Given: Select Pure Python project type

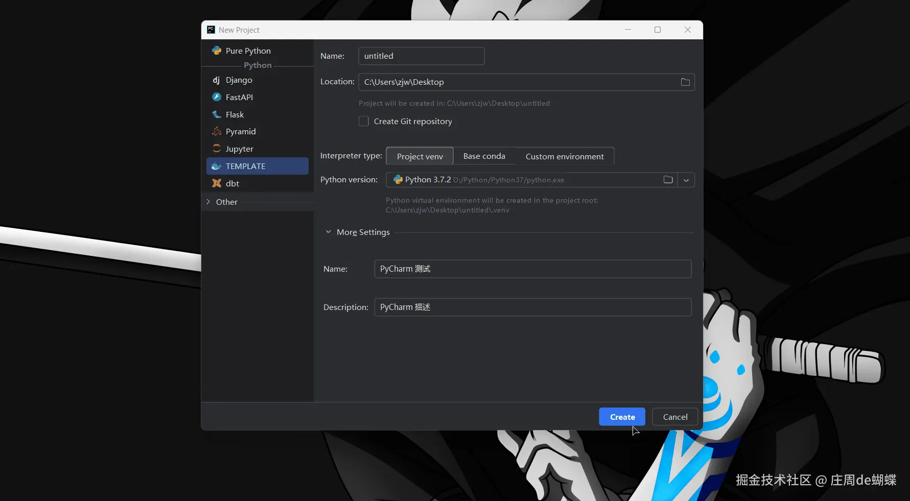Looking at the screenshot, I should tap(258, 51).
